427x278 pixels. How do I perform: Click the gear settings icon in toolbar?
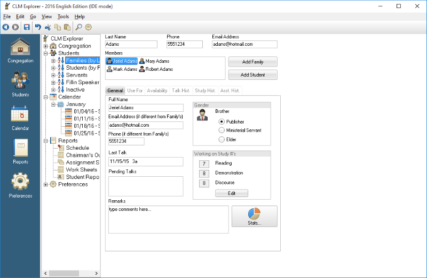[89, 27]
